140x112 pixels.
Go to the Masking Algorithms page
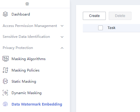pyautogui.click(x=29, y=59)
